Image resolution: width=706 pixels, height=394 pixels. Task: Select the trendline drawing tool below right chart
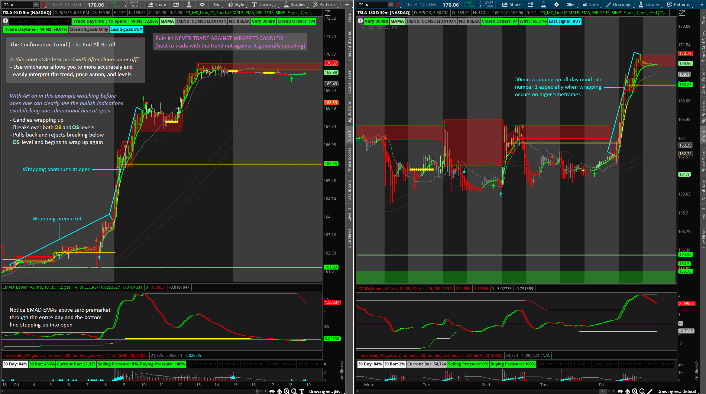650,391
